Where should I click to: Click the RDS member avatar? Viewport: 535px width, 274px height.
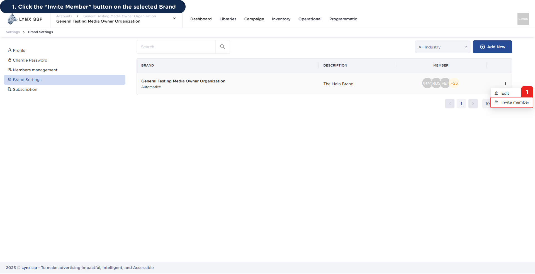[436, 83]
